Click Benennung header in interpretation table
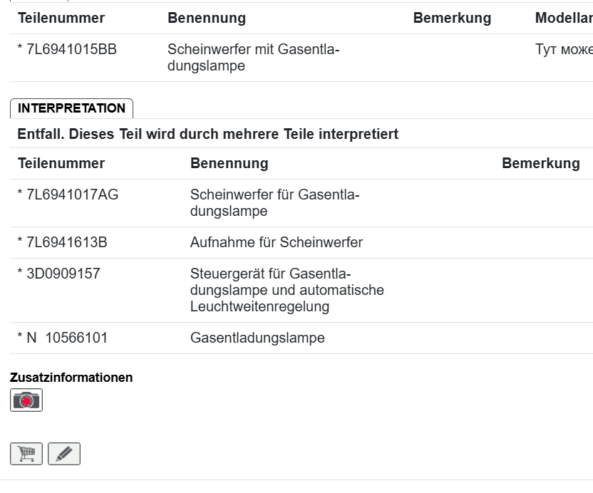Image resolution: width=593 pixels, height=493 pixels. point(229,163)
